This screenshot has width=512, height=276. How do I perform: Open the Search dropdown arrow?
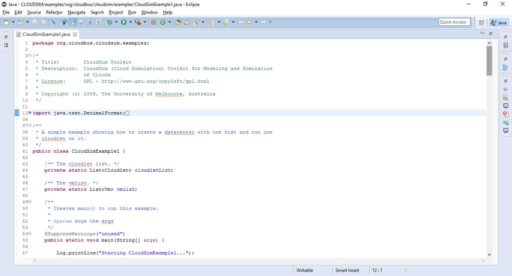(203, 22)
